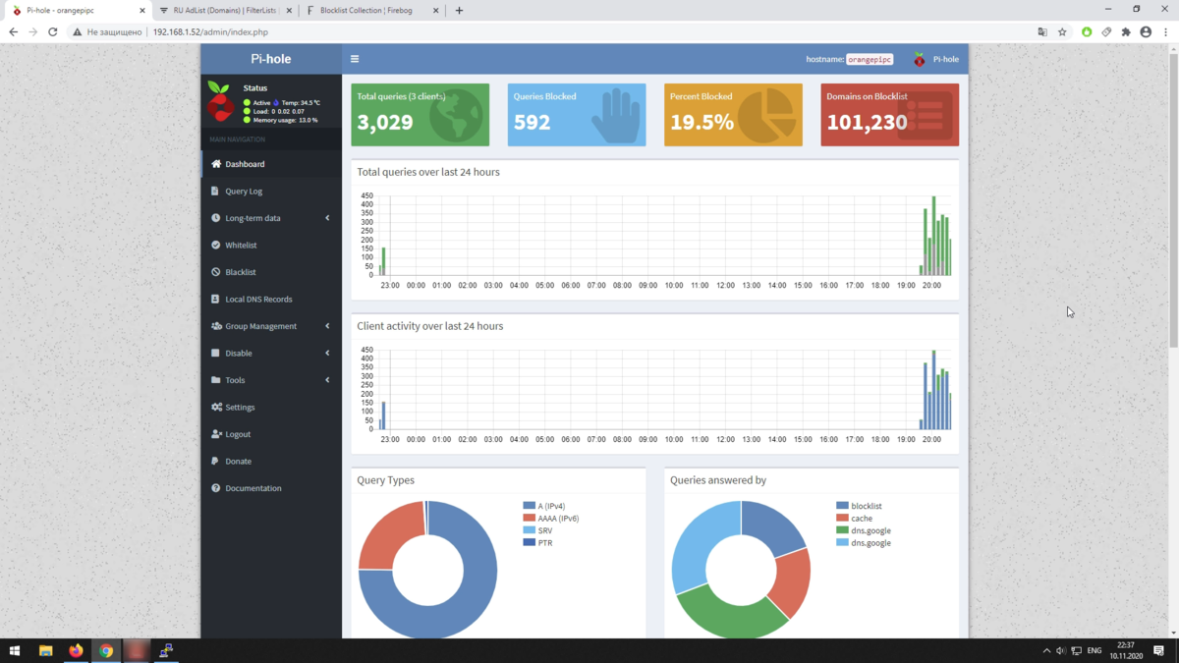The height and width of the screenshot is (663, 1179).
Task: Click the ENG language indicator in taskbar
Action: tap(1094, 651)
